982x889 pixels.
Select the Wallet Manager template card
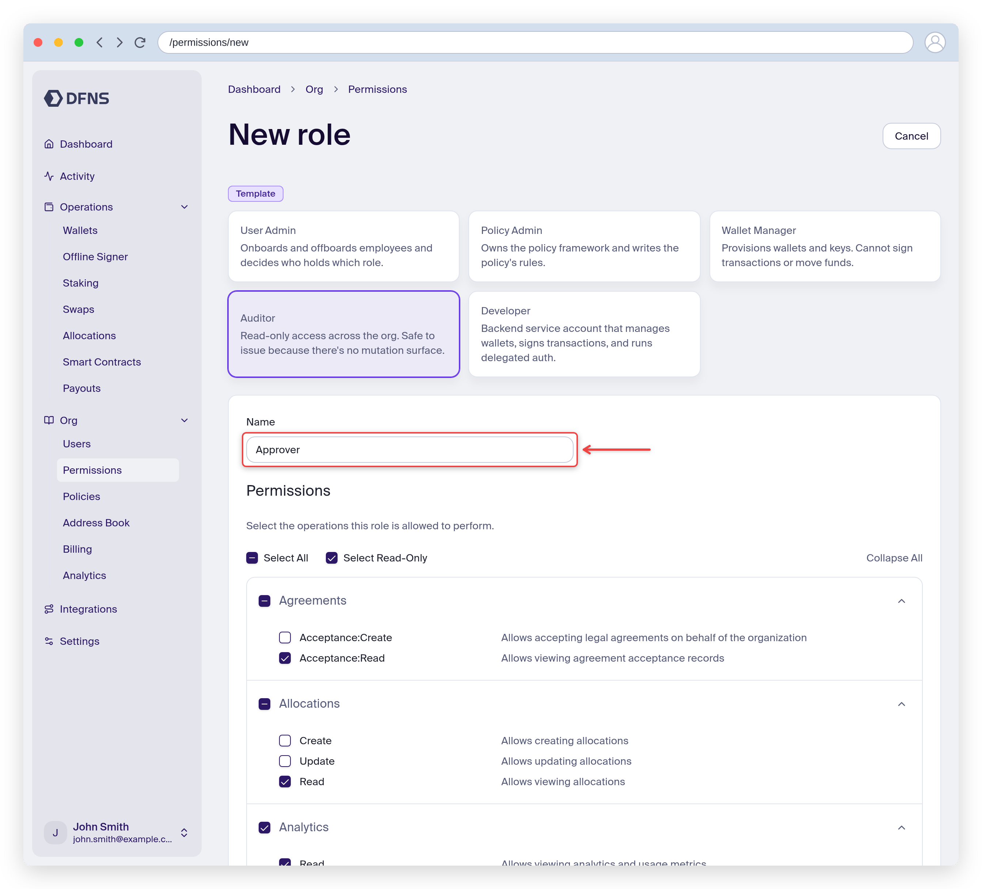pyautogui.click(x=825, y=246)
